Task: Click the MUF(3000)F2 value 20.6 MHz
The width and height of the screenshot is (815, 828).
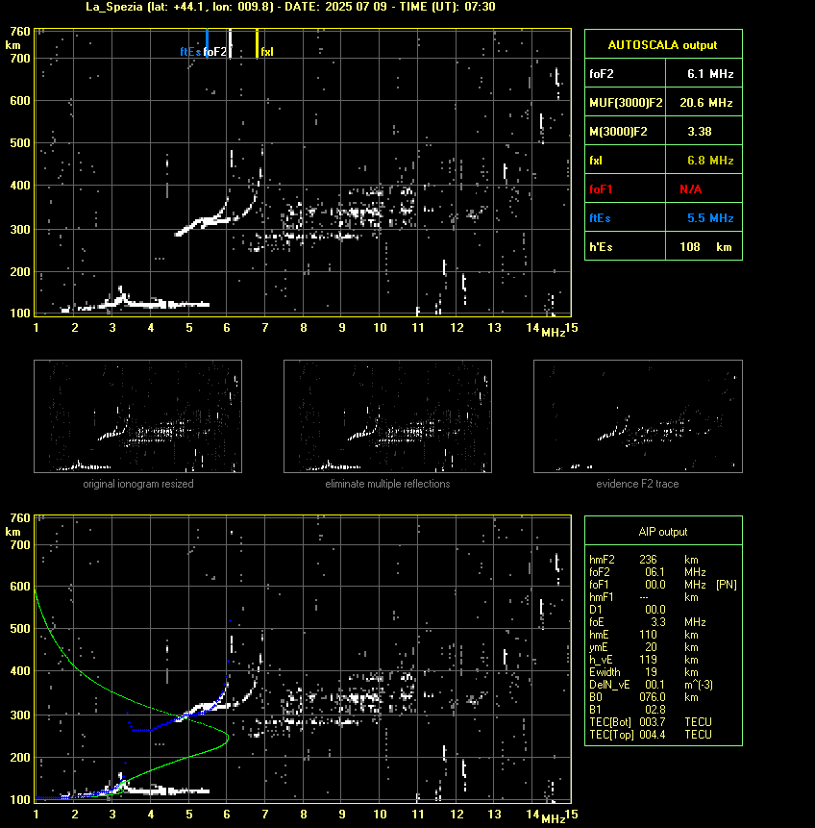Action: click(705, 103)
